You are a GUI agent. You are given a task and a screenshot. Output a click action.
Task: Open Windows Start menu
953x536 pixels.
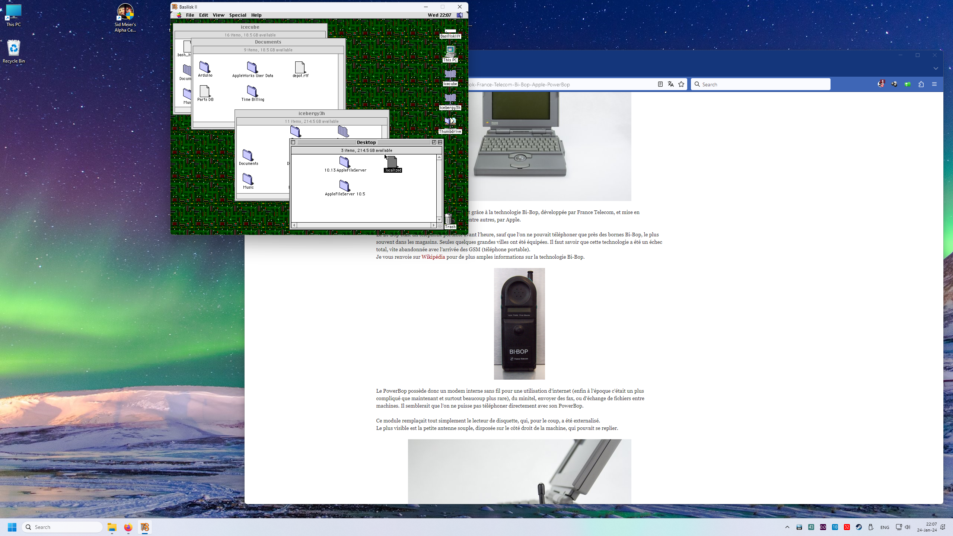[12, 527]
